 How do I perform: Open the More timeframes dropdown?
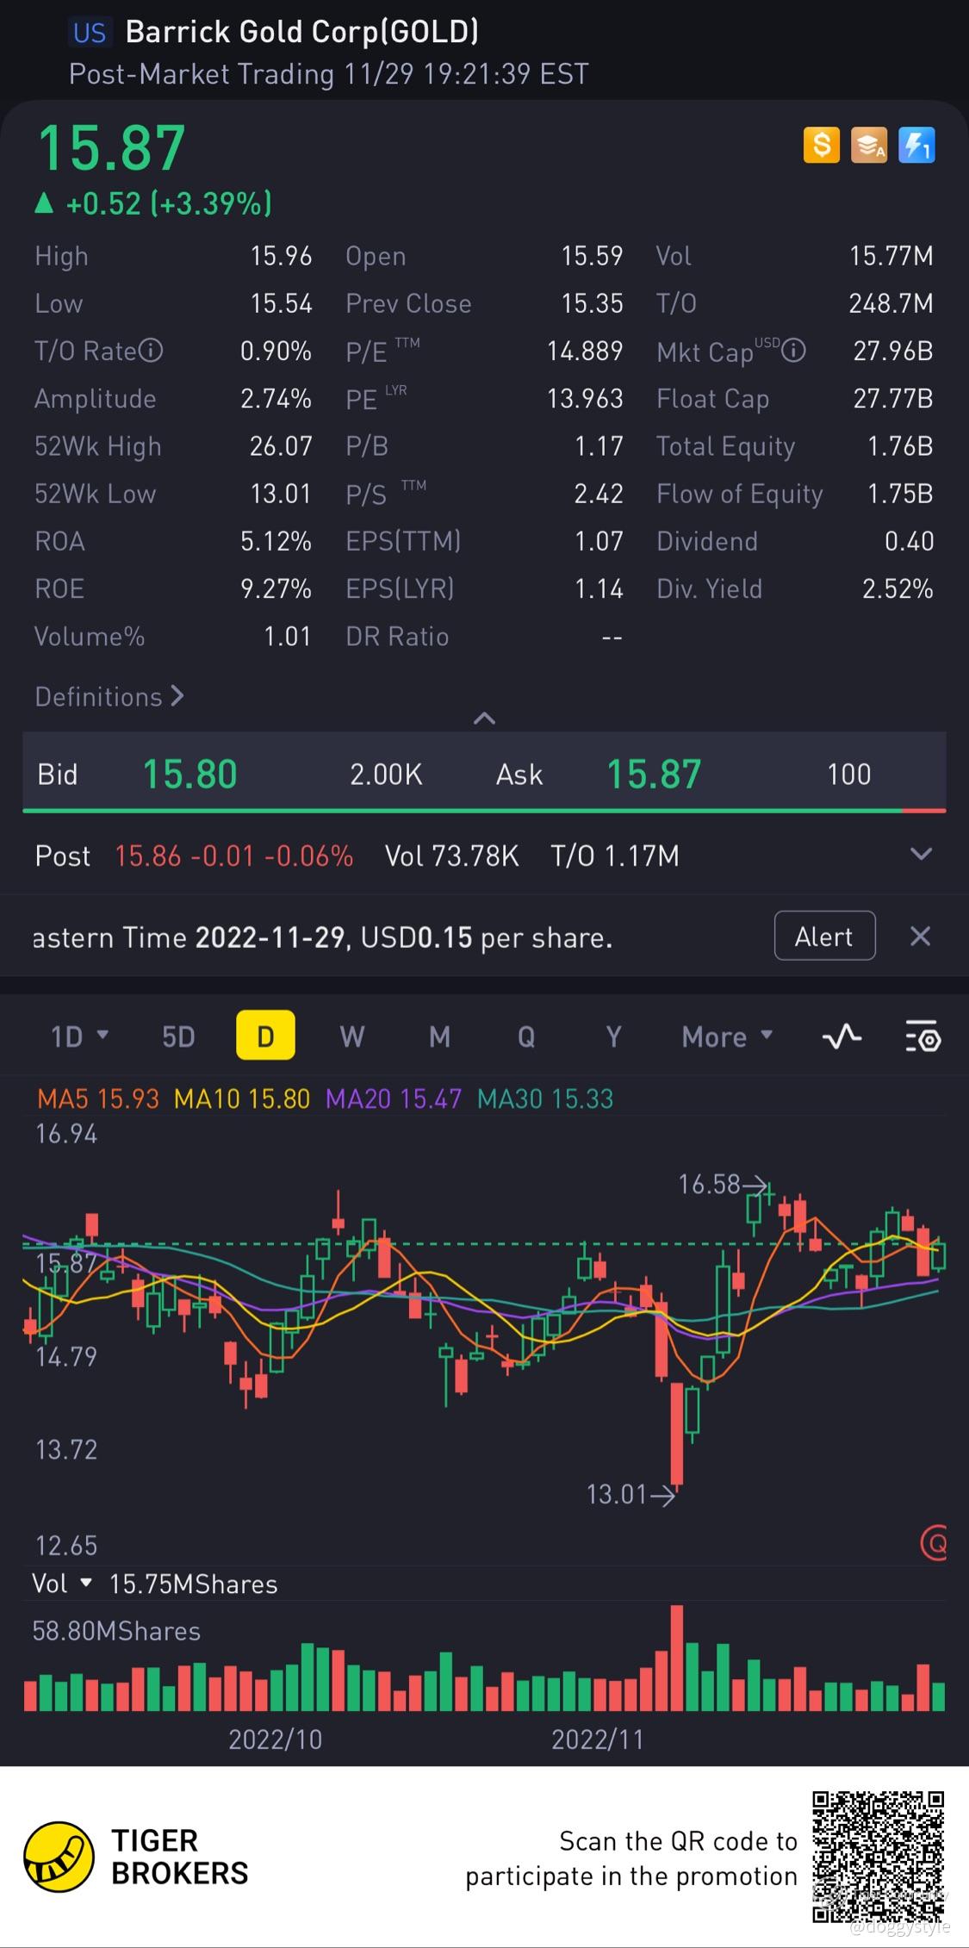tap(727, 1036)
